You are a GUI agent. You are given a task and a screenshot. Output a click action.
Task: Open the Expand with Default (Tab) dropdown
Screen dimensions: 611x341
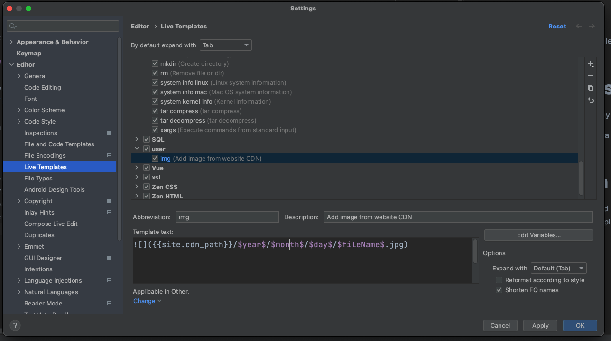(559, 268)
